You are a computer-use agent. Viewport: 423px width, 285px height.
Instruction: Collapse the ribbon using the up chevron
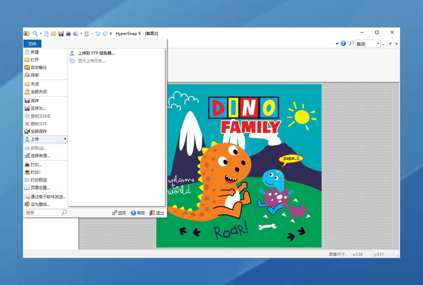coord(337,44)
